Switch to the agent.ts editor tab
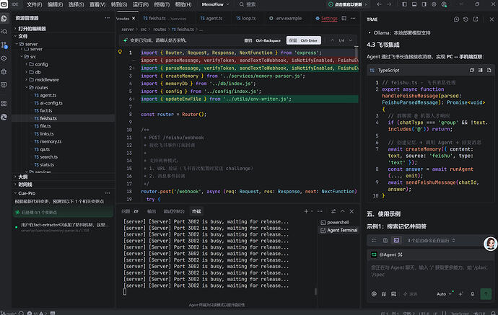Image resolution: width=498 pixels, height=315 pixels. (211, 19)
